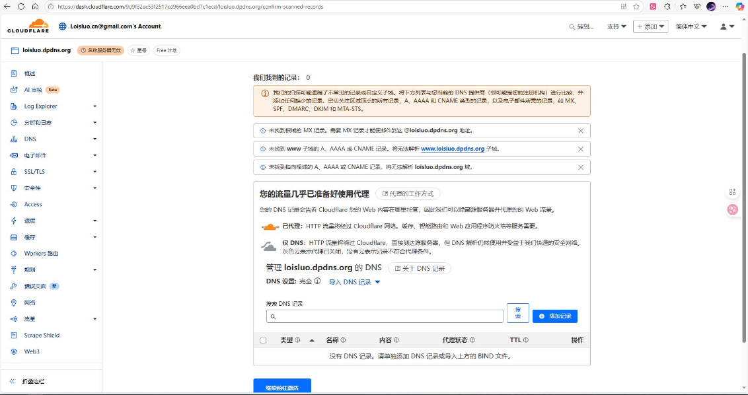This screenshot has height=395, width=748.
Task: Click the 转到... search quick jump
Action: click(581, 26)
